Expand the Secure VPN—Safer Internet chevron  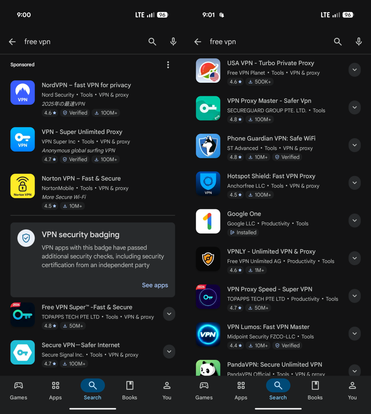(x=169, y=351)
